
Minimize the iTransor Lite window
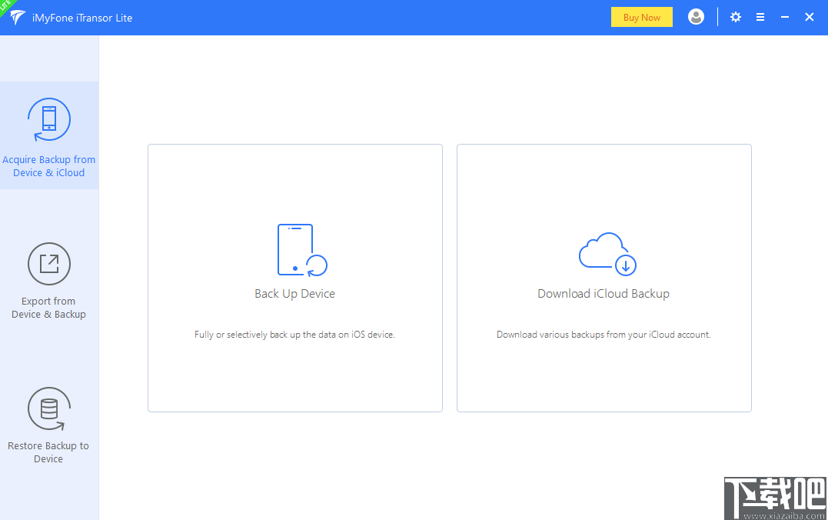click(784, 16)
